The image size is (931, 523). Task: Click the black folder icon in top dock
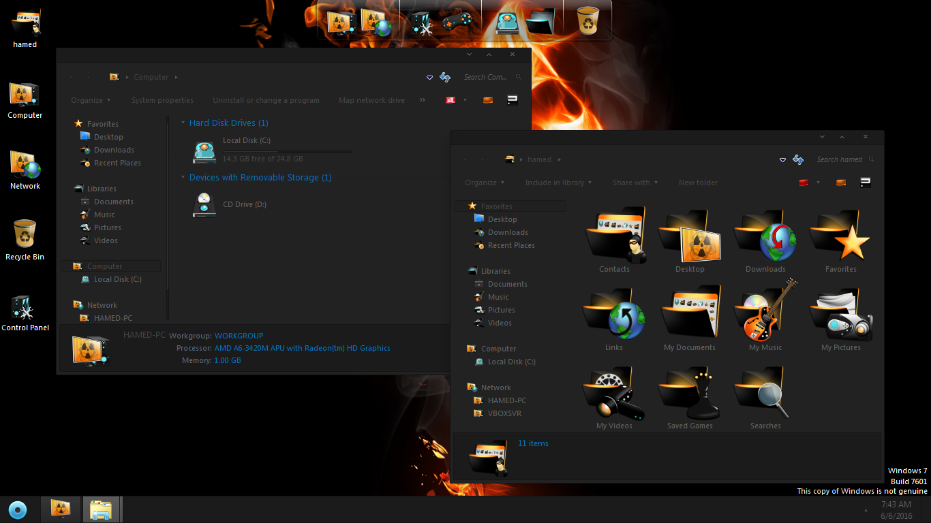542,21
